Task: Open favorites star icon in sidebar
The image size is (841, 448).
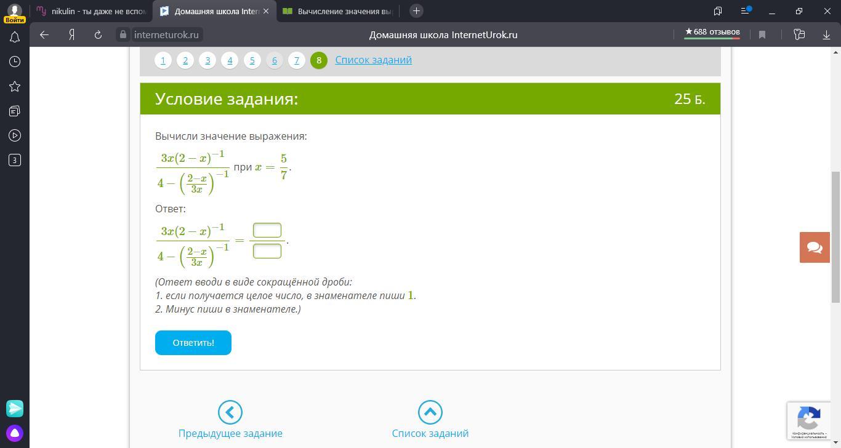Action: (15, 86)
